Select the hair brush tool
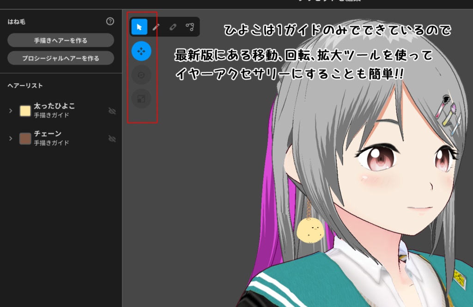The image size is (473, 307). 156,27
